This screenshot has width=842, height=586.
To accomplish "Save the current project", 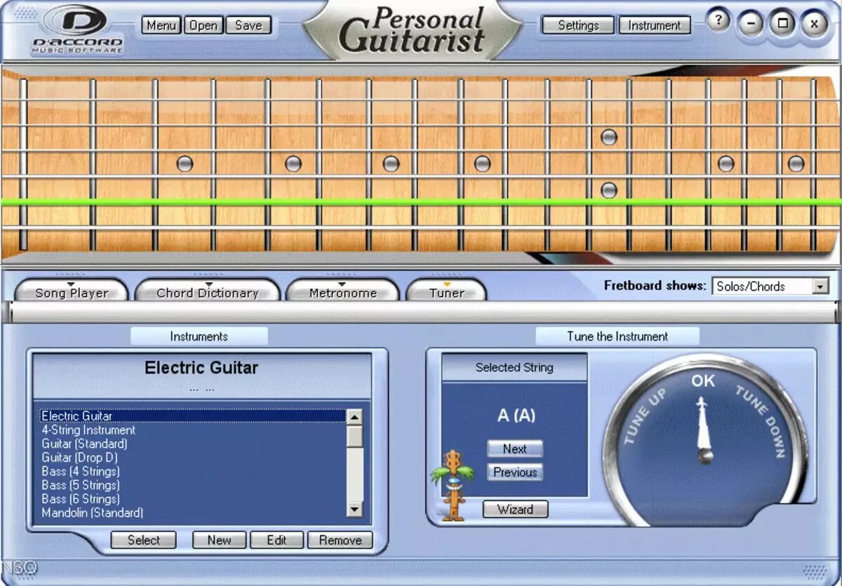I will tap(248, 25).
